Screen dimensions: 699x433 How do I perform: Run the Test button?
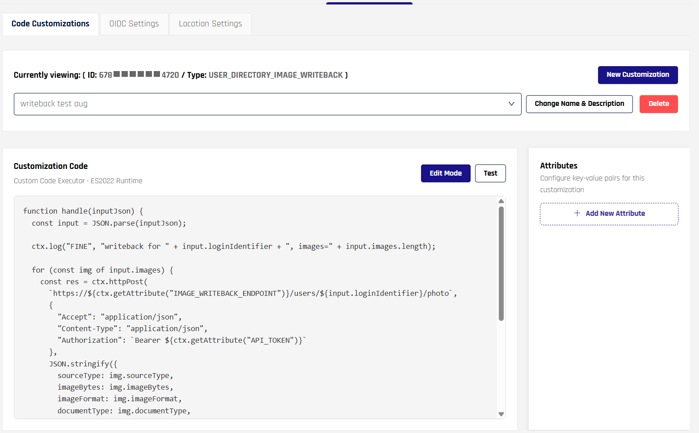490,173
